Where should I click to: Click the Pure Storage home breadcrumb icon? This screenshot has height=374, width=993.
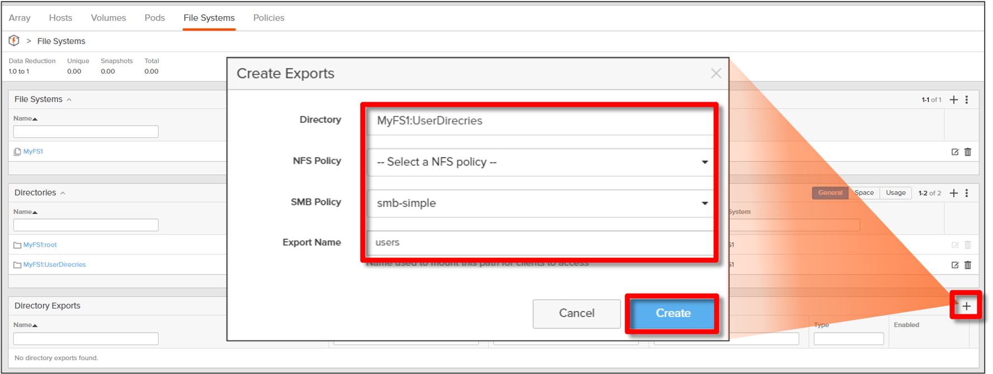pos(14,41)
